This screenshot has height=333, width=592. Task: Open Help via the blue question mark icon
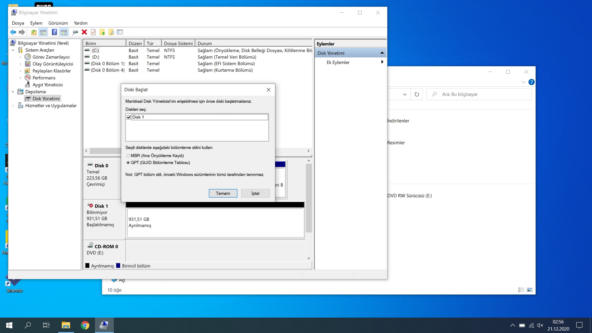54,32
